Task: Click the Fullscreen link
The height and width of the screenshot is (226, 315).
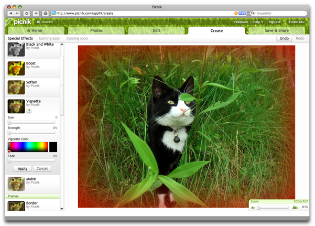Action: pyautogui.click(x=296, y=22)
